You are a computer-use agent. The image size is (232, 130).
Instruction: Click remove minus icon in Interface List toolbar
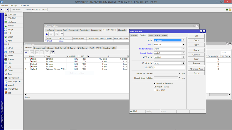(x=32, y=52)
